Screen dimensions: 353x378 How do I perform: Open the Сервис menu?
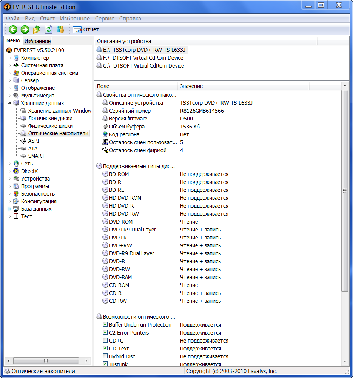tap(104, 19)
